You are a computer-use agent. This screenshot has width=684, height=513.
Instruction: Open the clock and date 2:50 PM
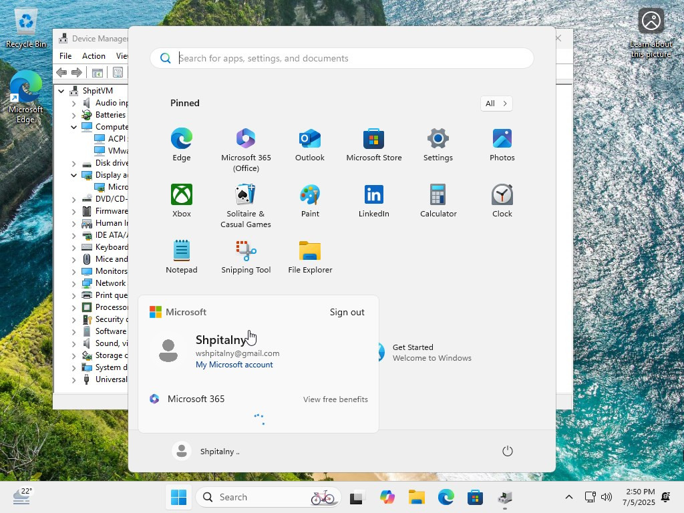(x=639, y=497)
